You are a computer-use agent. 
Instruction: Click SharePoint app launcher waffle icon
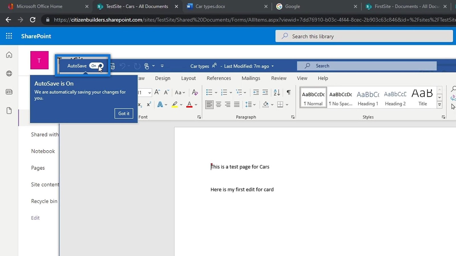point(9,36)
